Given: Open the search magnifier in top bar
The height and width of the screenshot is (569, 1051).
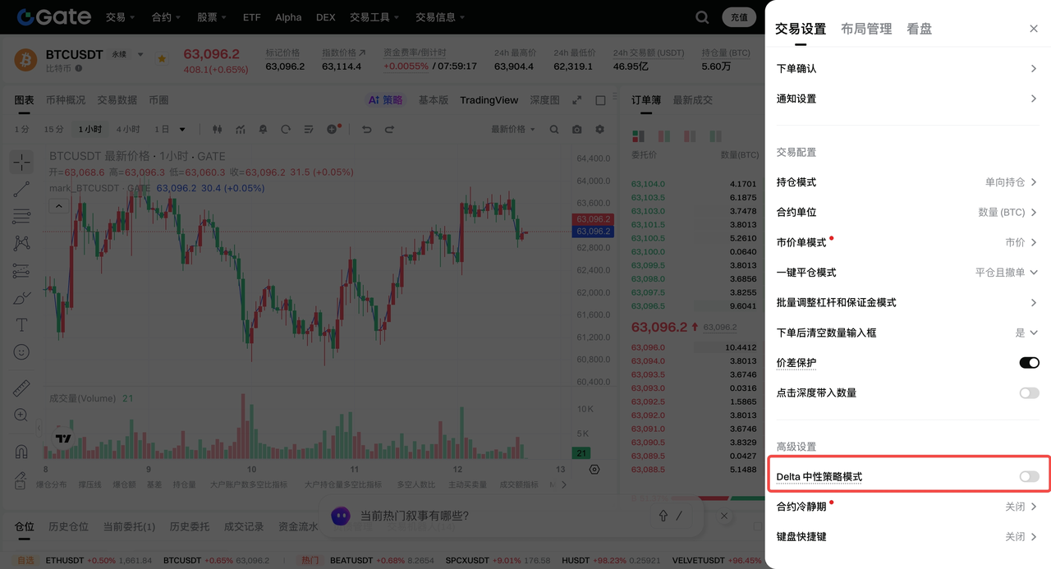Looking at the screenshot, I should 702,17.
